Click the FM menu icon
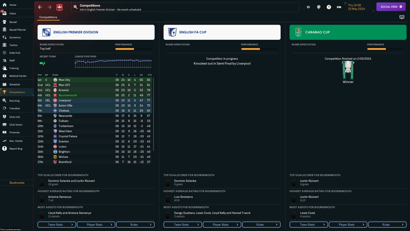 [339, 7]
